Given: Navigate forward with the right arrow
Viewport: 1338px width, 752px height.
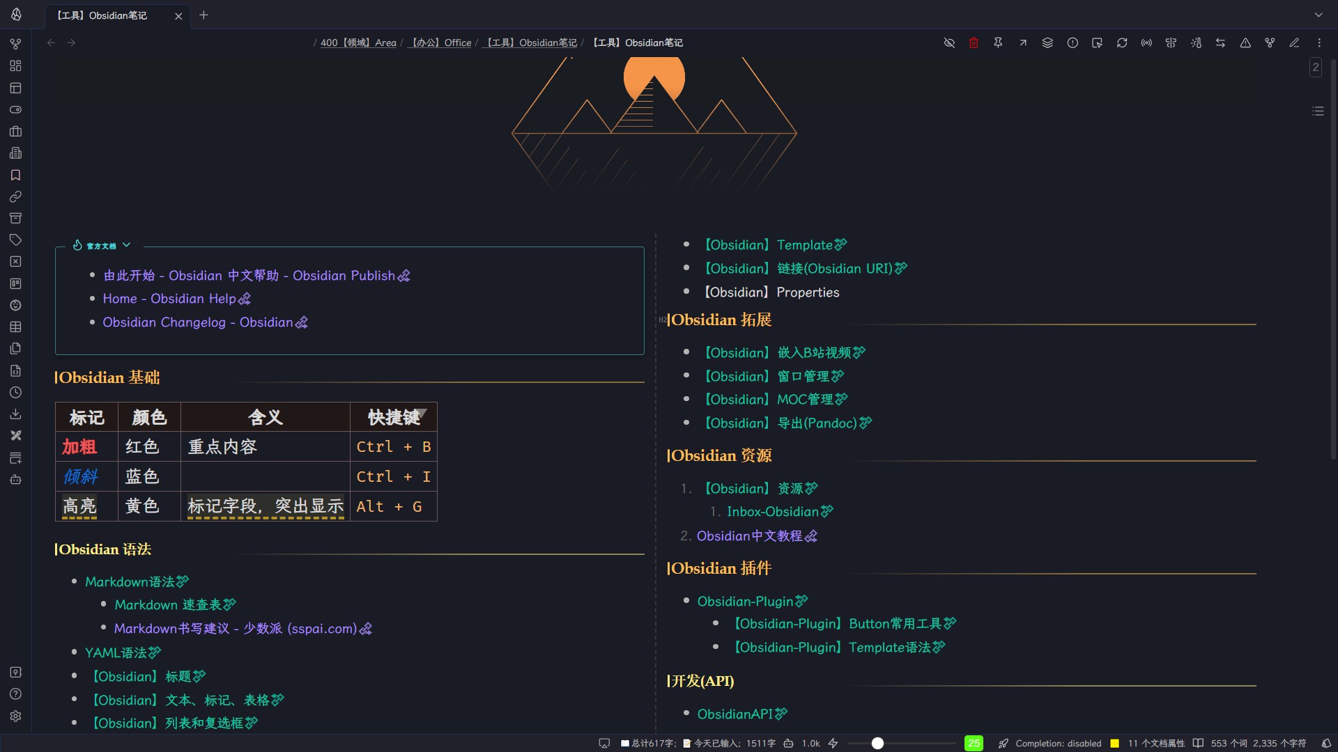Looking at the screenshot, I should [71, 42].
